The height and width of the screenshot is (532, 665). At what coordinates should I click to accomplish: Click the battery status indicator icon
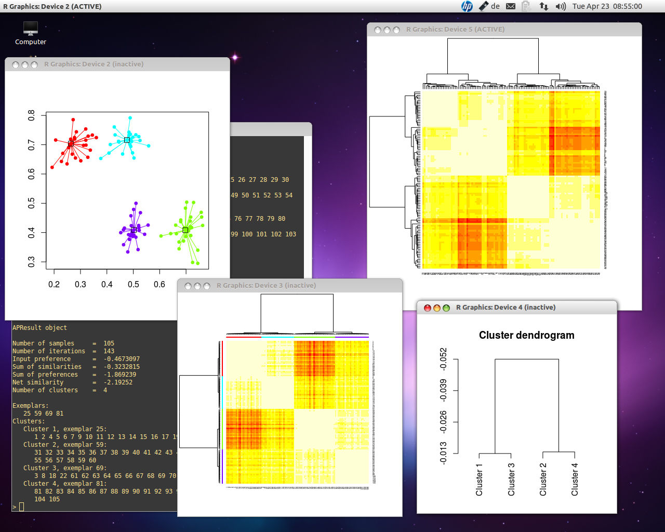pos(526,6)
